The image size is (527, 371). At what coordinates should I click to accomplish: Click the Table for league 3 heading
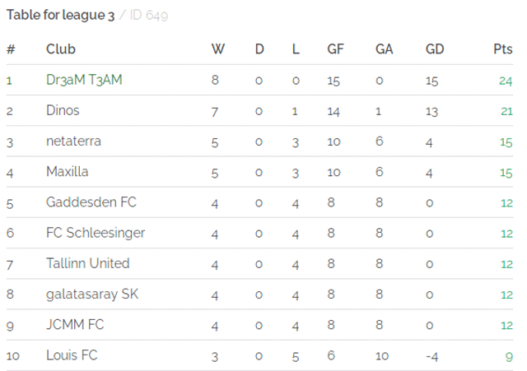[x=60, y=15]
